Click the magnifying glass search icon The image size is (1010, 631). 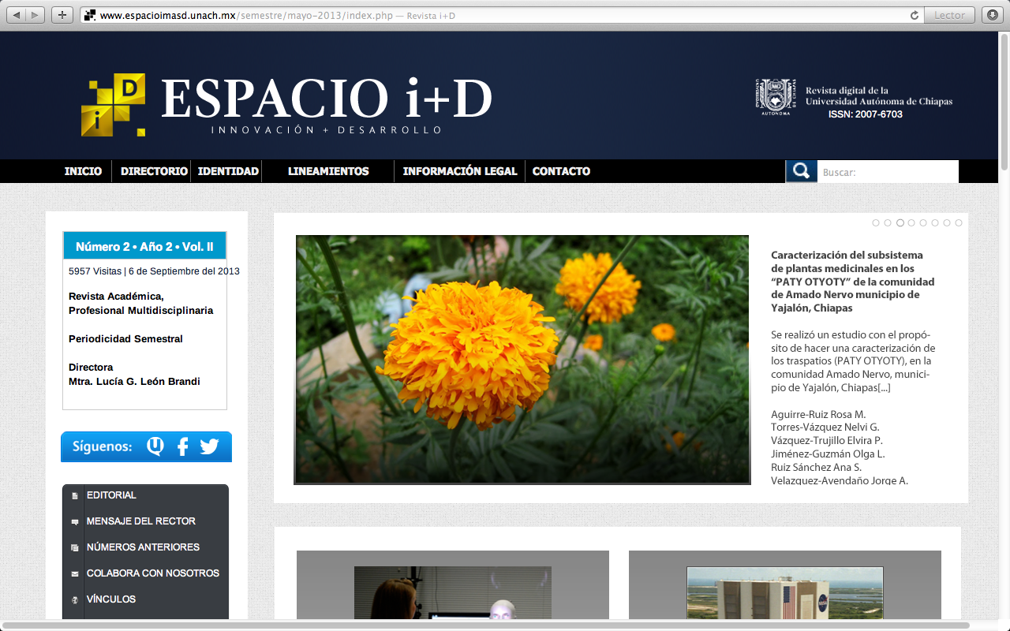tap(801, 171)
